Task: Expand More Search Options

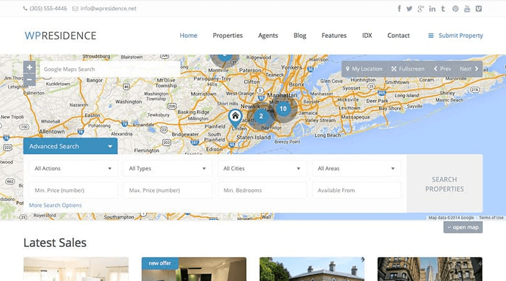Action: pyautogui.click(x=55, y=205)
